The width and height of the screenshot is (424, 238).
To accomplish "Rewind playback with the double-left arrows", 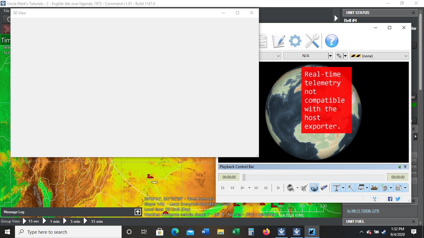I will pyautogui.click(x=232, y=188).
